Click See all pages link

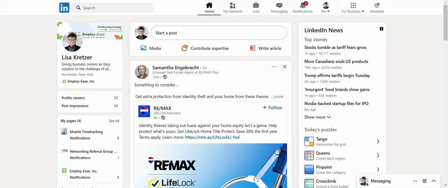pos(114,121)
